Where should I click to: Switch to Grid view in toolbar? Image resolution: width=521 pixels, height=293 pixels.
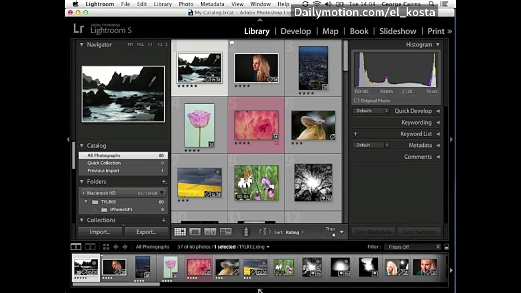pyautogui.click(x=180, y=232)
